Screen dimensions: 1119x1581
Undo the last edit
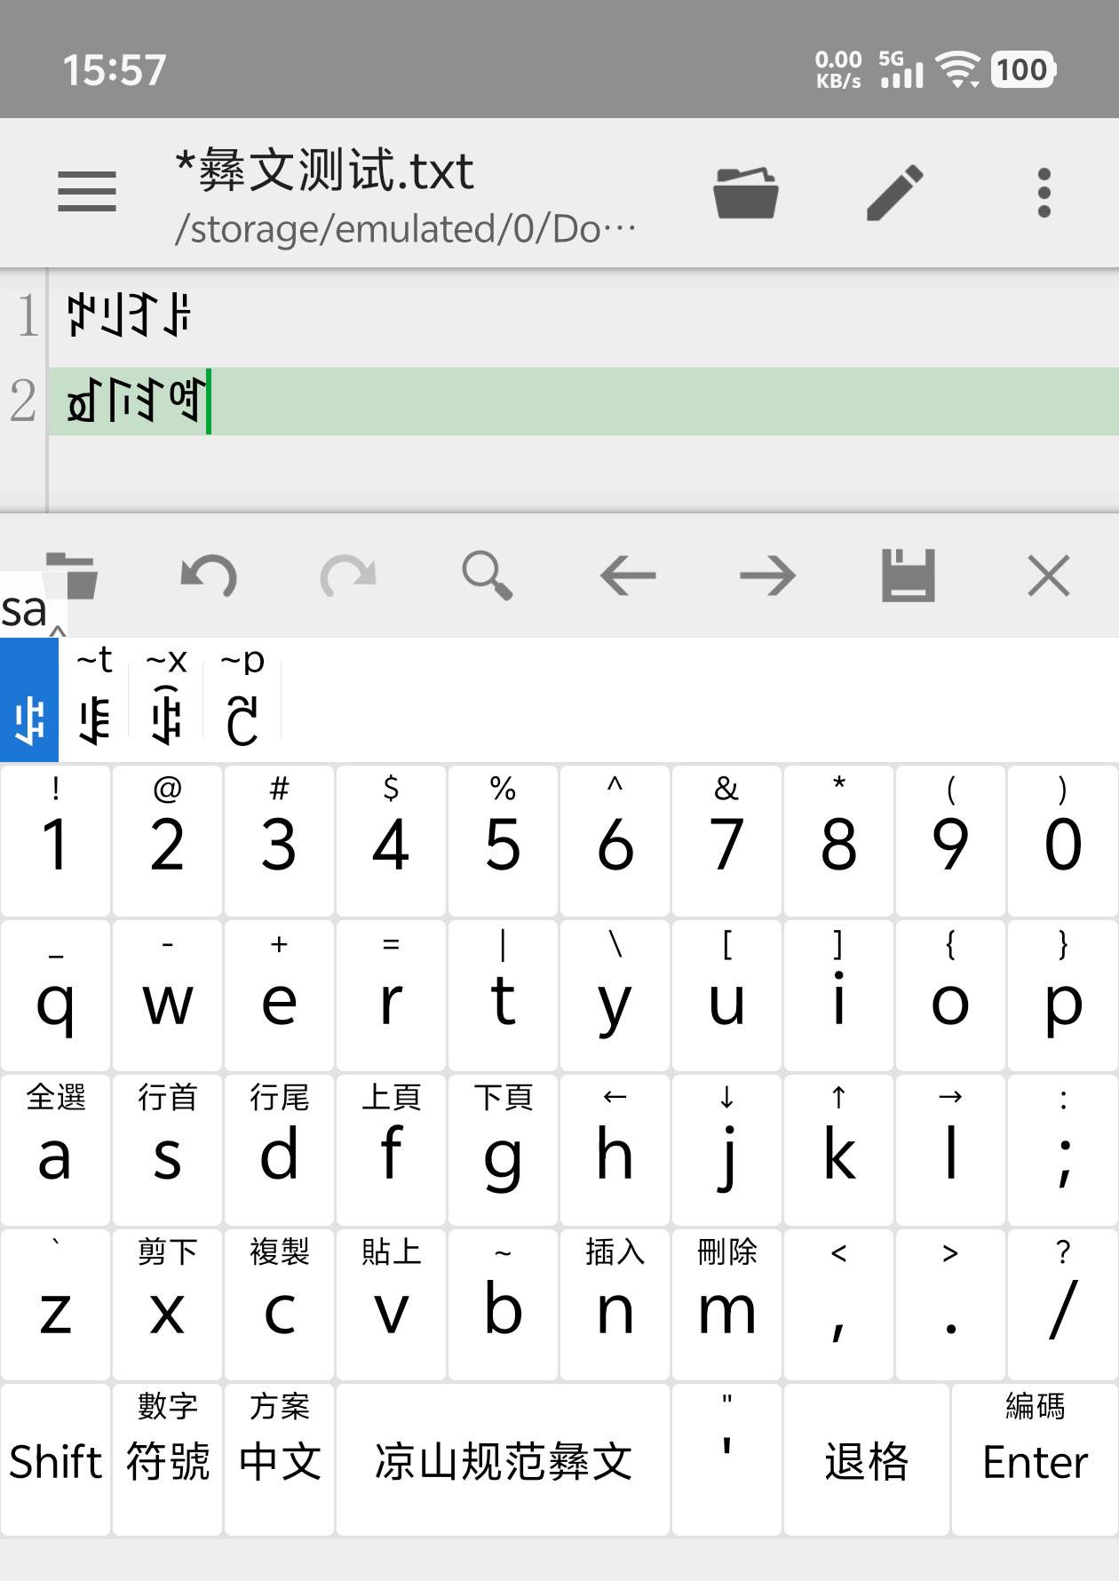tap(209, 576)
